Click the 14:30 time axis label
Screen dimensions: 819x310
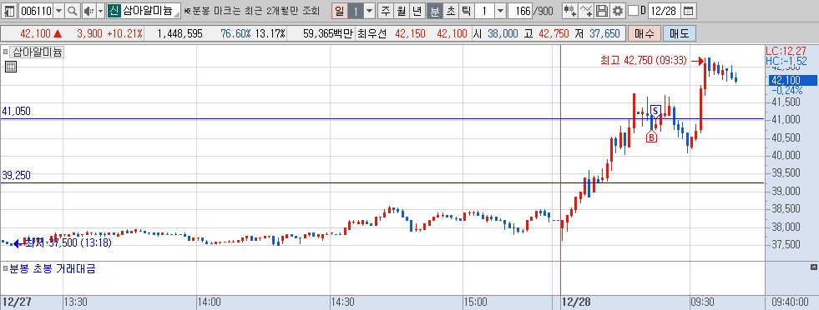[343, 302]
